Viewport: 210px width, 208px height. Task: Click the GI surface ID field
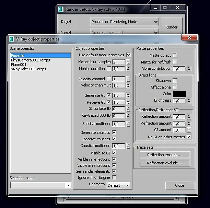(119, 109)
